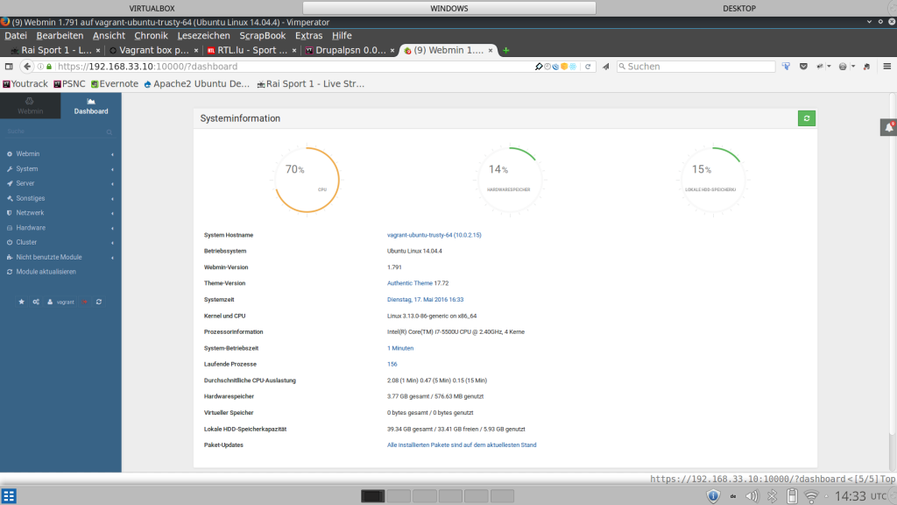Viewport: 897px width, 505px height.
Task: Click the red logout icon in sidebar
Action: [85, 302]
